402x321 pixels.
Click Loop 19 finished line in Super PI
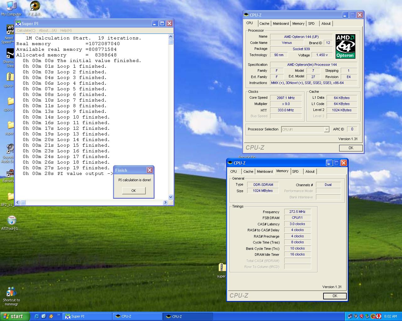66,168
